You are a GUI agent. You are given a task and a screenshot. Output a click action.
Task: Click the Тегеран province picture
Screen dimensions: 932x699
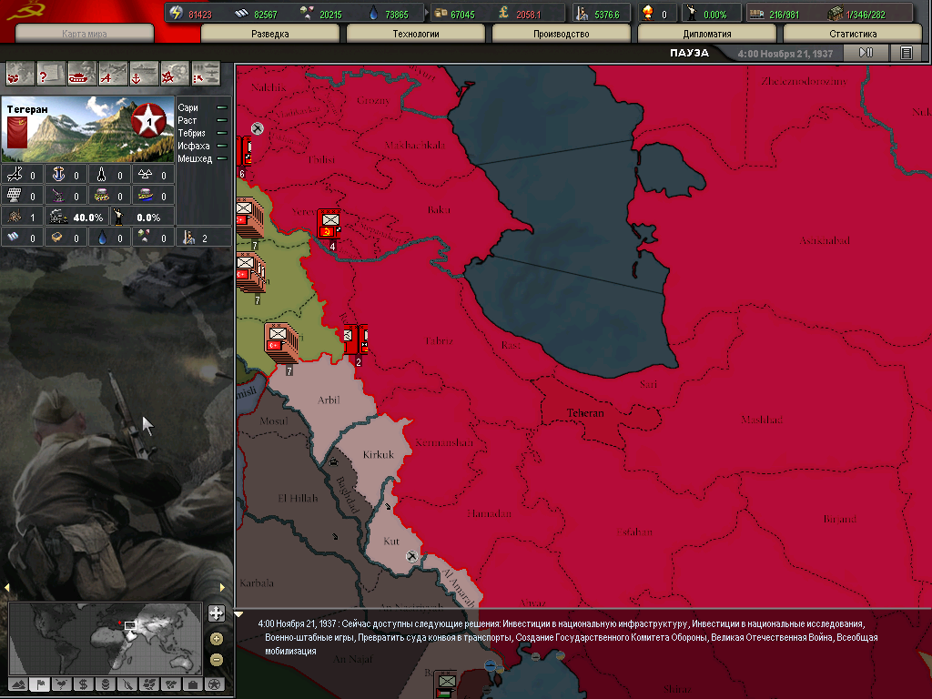pyautogui.click(x=87, y=129)
